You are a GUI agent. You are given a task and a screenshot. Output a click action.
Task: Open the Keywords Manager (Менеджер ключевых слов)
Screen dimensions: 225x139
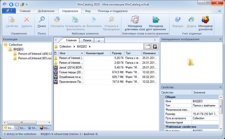135,23
